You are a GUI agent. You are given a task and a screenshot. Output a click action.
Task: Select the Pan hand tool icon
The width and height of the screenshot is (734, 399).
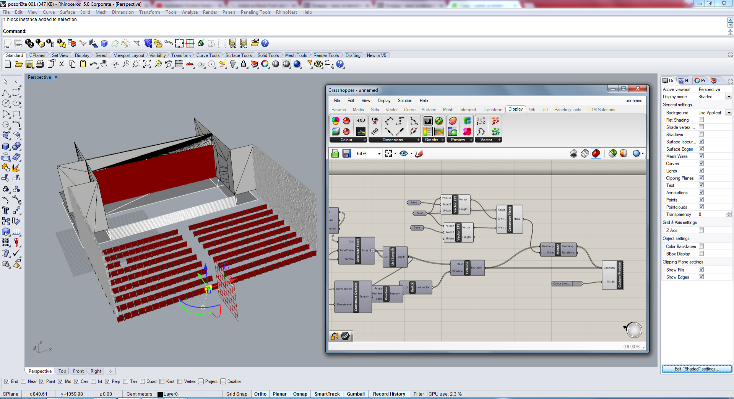pos(104,64)
